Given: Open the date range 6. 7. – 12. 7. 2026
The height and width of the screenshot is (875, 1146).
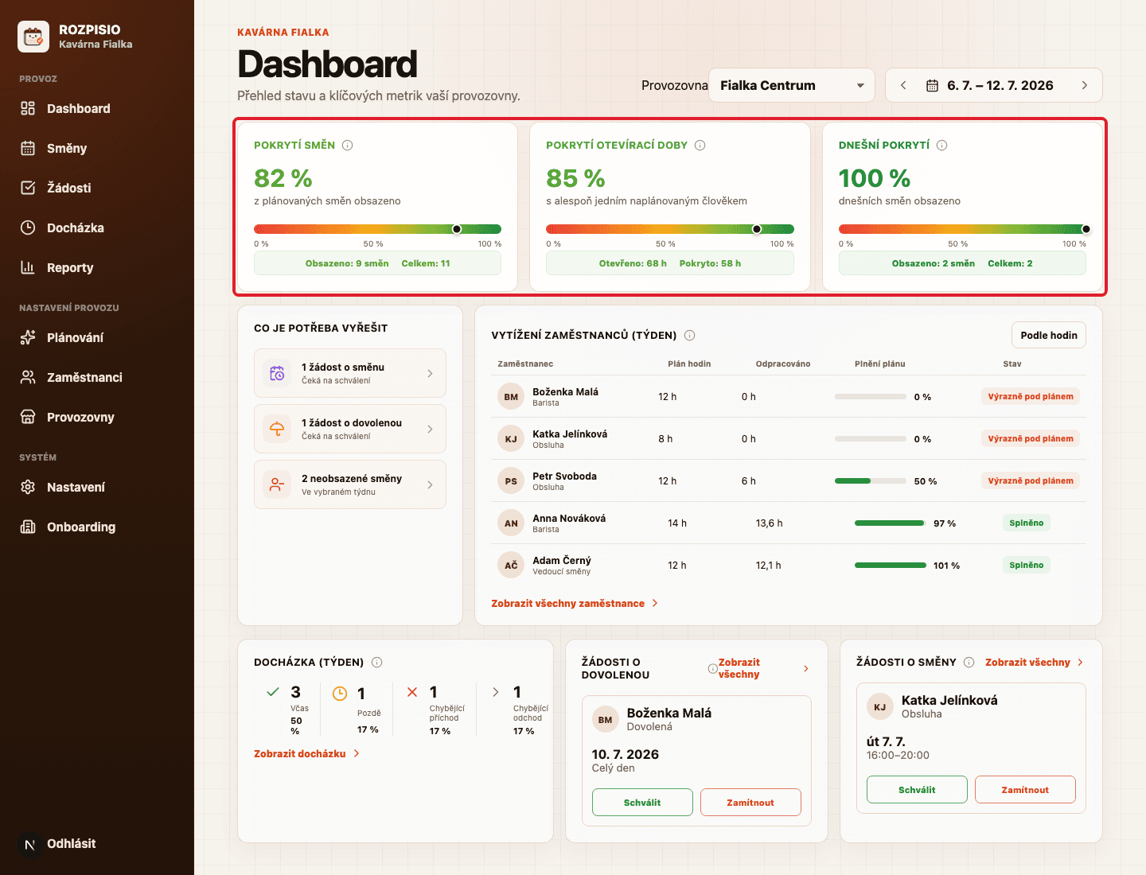Looking at the screenshot, I should [x=1000, y=85].
